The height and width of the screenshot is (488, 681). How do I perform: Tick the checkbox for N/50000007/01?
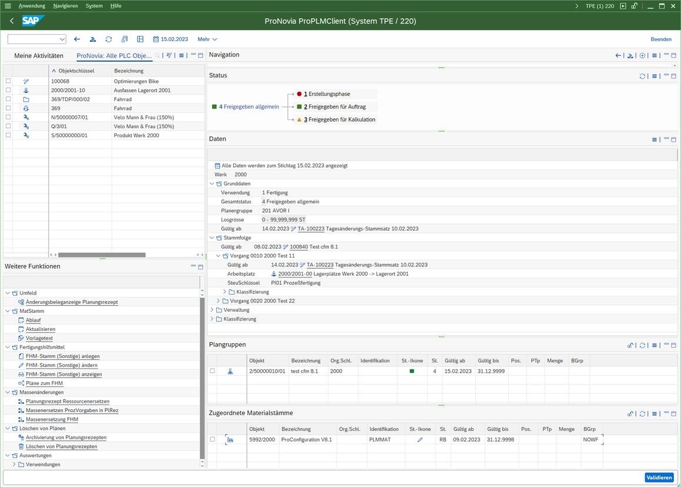point(8,117)
